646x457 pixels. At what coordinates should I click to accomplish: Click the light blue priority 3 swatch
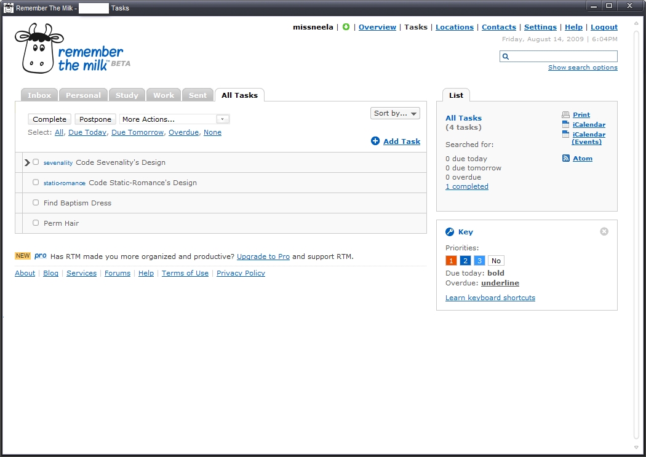(x=479, y=261)
